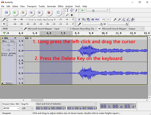The height and width of the screenshot is (115, 151).
Task: Choose the Zoom (magnifier) tool
Action: pyautogui.click(x=67, y=15)
